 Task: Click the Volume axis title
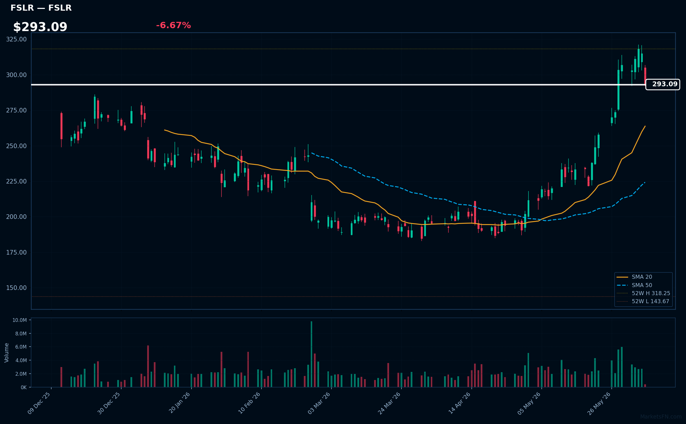pos(7,353)
